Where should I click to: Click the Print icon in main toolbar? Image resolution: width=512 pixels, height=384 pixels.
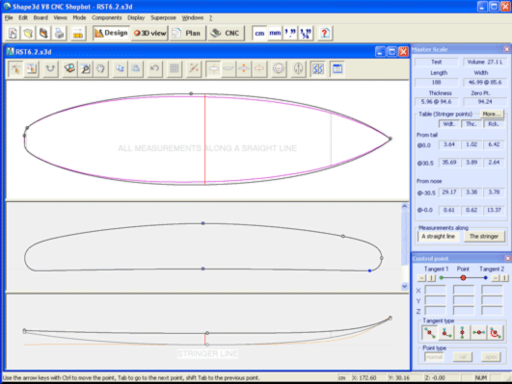(x=59, y=34)
